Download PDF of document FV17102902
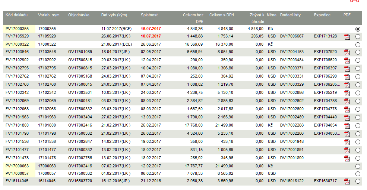367x190 pixels. pyautogui.click(x=347, y=60)
